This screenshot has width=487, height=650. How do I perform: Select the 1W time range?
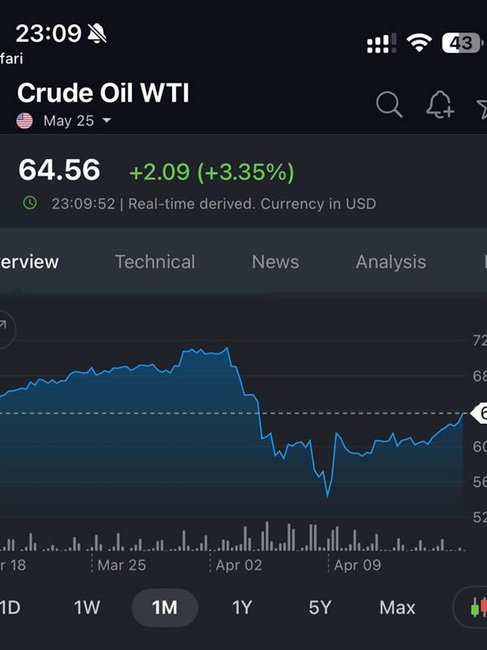(x=87, y=608)
